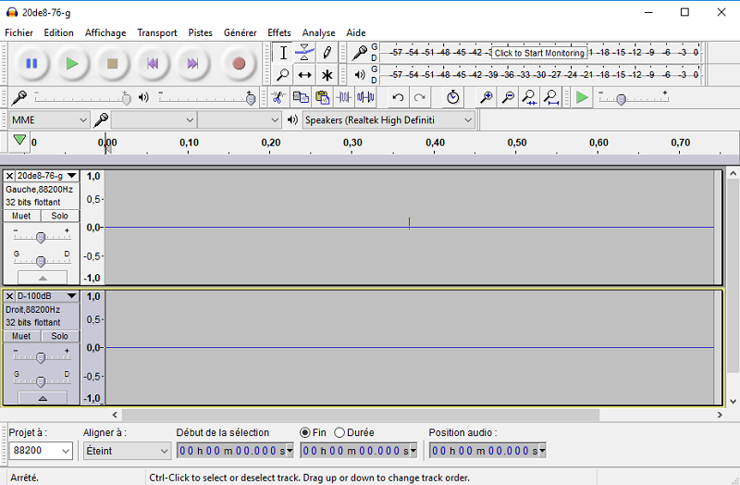Collapse the D-100dB track with triangle
The width and height of the screenshot is (740, 485).
(x=43, y=398)
